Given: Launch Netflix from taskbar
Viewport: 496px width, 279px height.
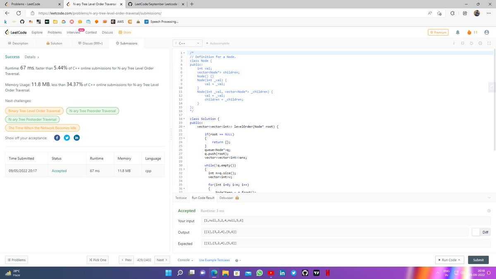Looking at the screenshot, I should coord(327,273).
